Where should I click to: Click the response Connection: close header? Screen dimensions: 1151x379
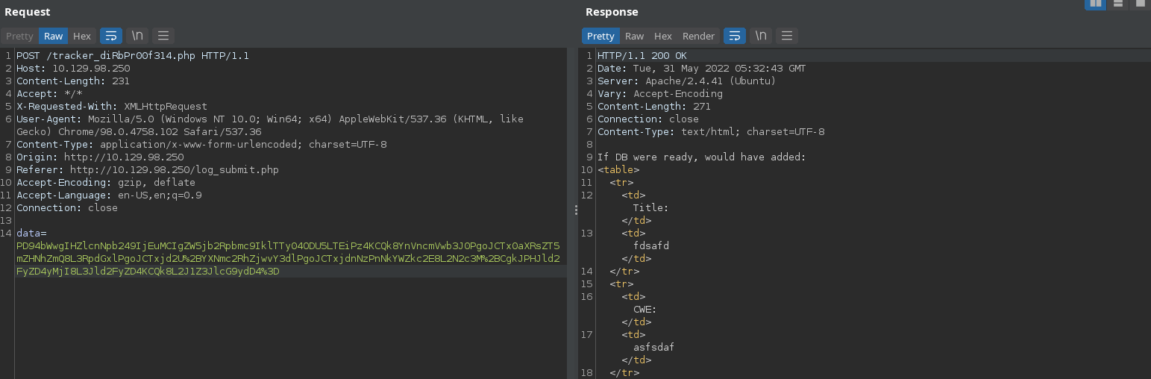pyautogui.click(x=648, y=119)
